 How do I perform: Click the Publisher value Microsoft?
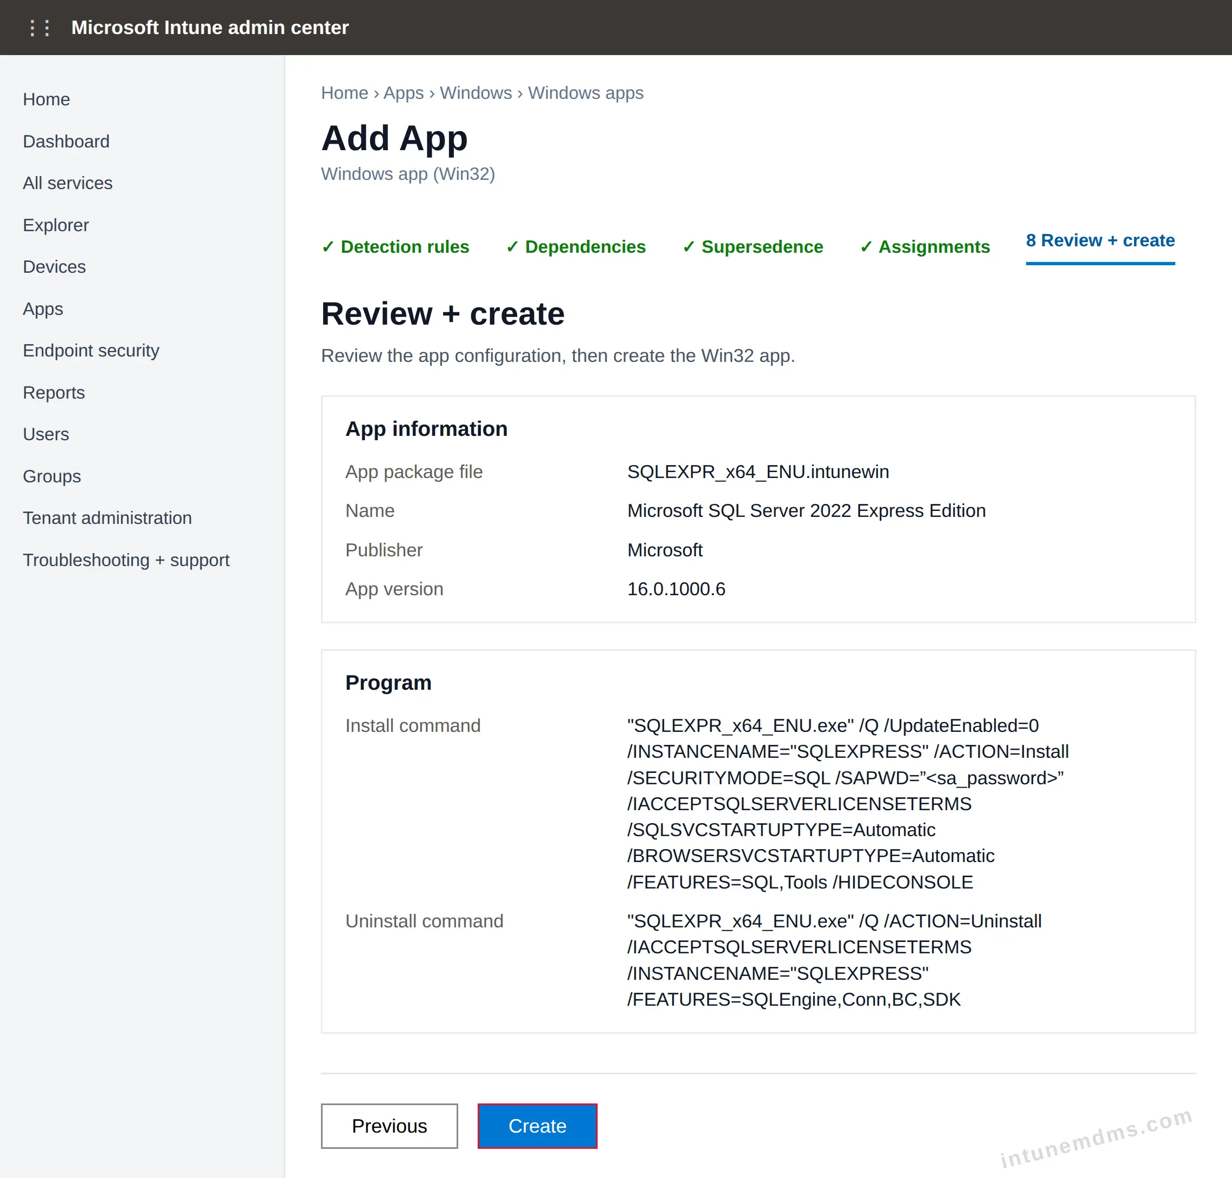[x=665, y=550]
